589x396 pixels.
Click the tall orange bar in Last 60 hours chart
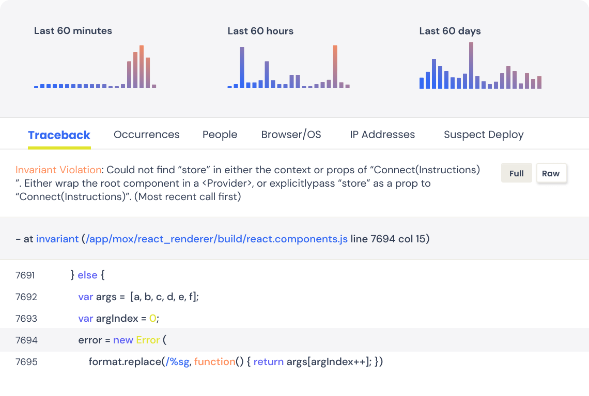tap(335, 67)
